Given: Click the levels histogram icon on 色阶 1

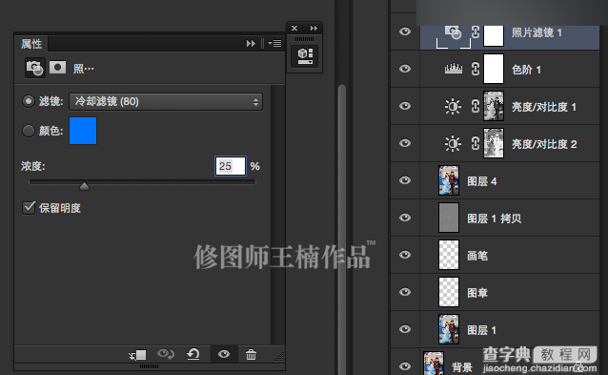Looking at the screenshot, I should 454,69.
